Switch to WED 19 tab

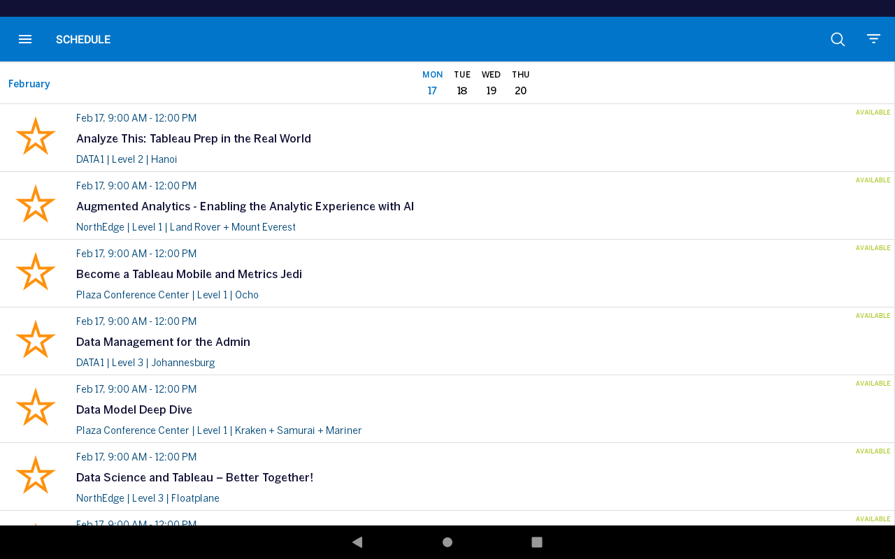point(492,82)
